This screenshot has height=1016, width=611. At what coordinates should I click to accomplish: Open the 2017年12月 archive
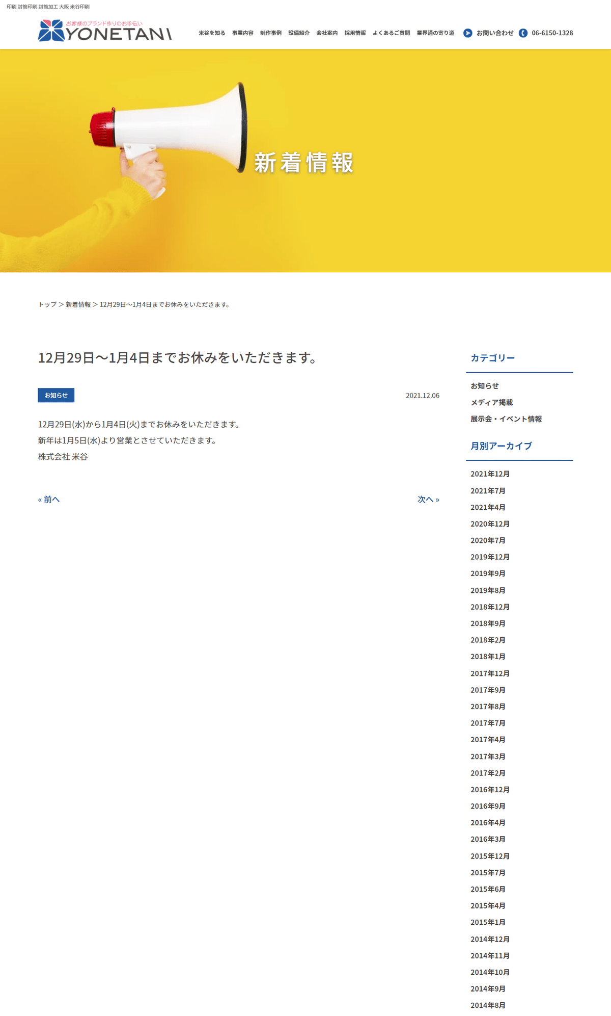click(x=490, y=673)
